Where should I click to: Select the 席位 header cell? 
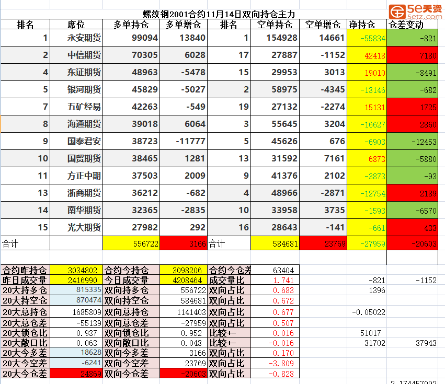coord(76,25)
